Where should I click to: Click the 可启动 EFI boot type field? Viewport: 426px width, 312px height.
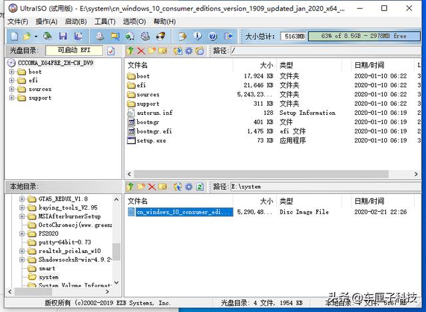pyautogui.click(x=74, y=50)
